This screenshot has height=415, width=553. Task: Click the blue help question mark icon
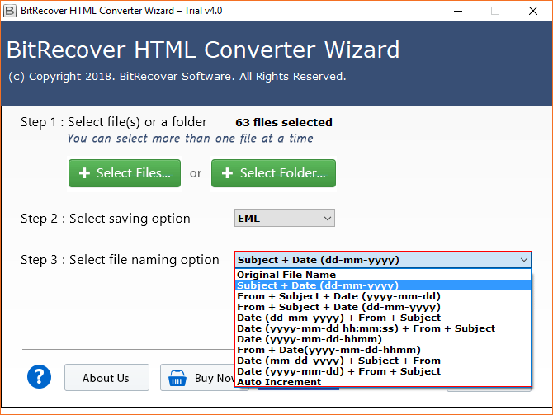coord(39,376)
